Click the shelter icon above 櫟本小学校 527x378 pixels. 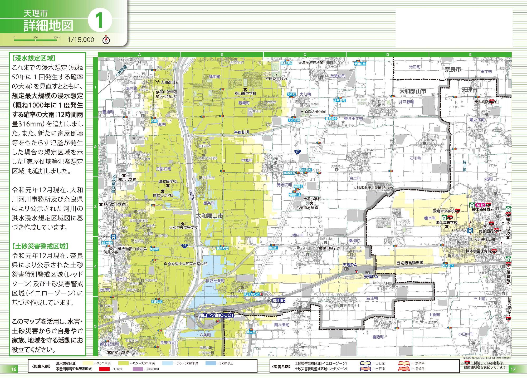click(508, 210)
